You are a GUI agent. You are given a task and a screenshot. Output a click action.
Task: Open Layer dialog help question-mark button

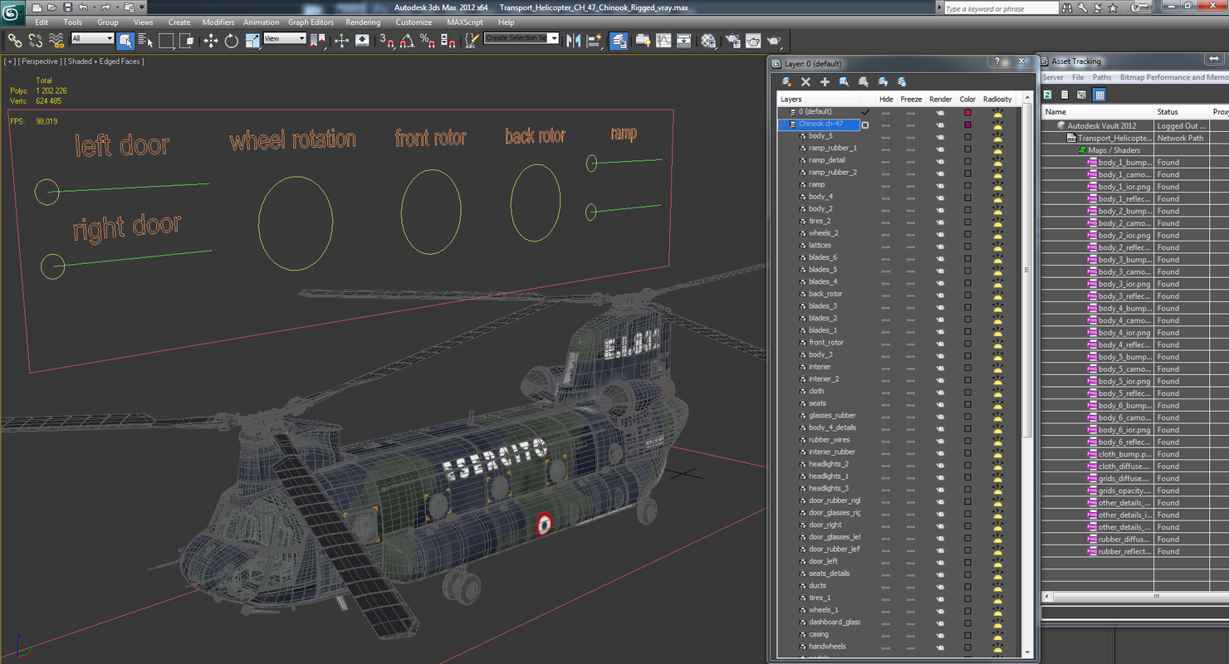tap(998, 62)
